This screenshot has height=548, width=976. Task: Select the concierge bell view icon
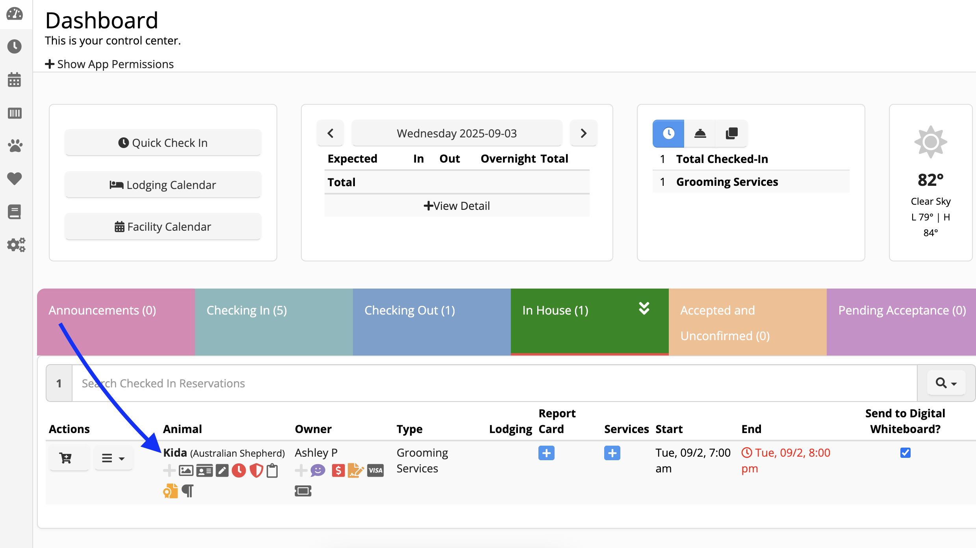(x=700, y=133)
